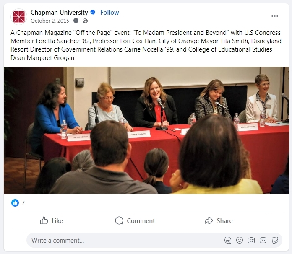The width and height of the screenshot is (292, 254).
Task: Insert an avatar sticker in comment
Action: [228, 240]
